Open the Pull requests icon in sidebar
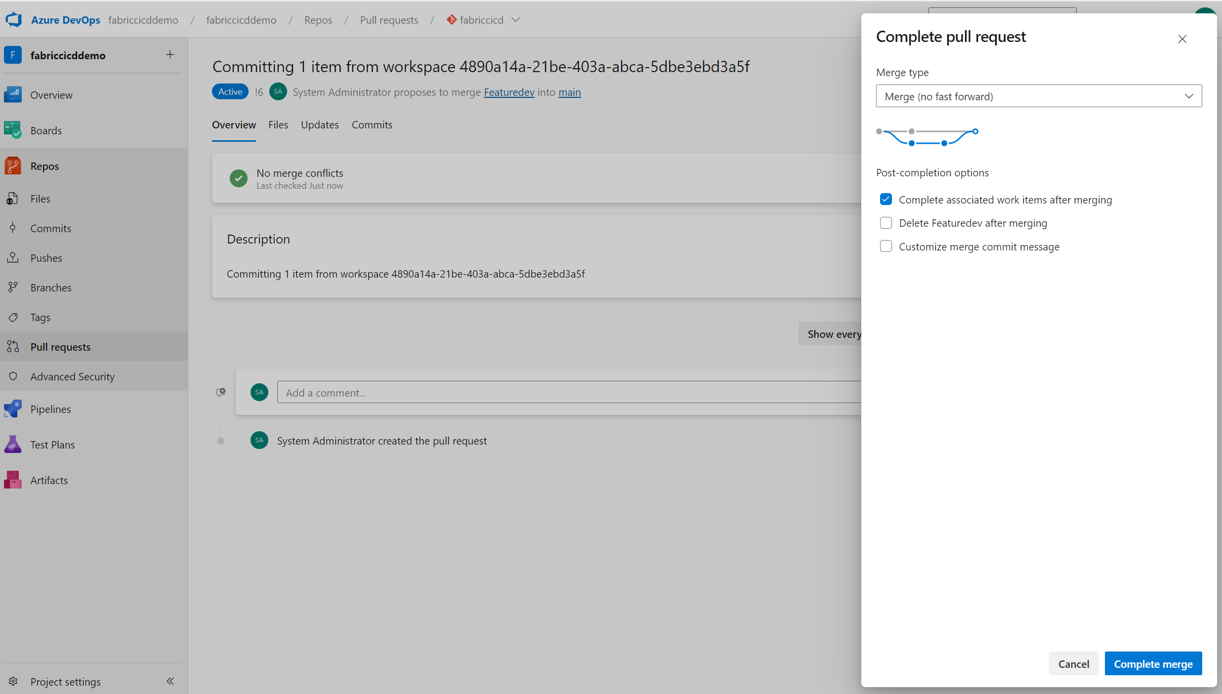1222x694 pixels. coord(13,347)
